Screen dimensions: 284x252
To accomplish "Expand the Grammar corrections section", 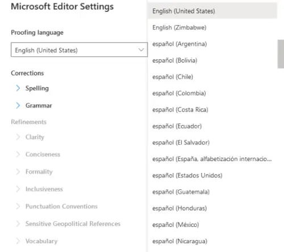I will pos(18,105).
